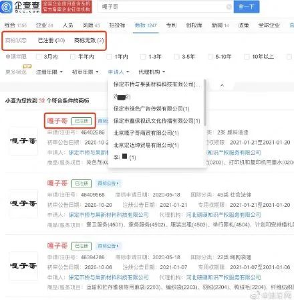Filter by 已注册 trademark status
294x302 pixels.
[x=51, y=40]
